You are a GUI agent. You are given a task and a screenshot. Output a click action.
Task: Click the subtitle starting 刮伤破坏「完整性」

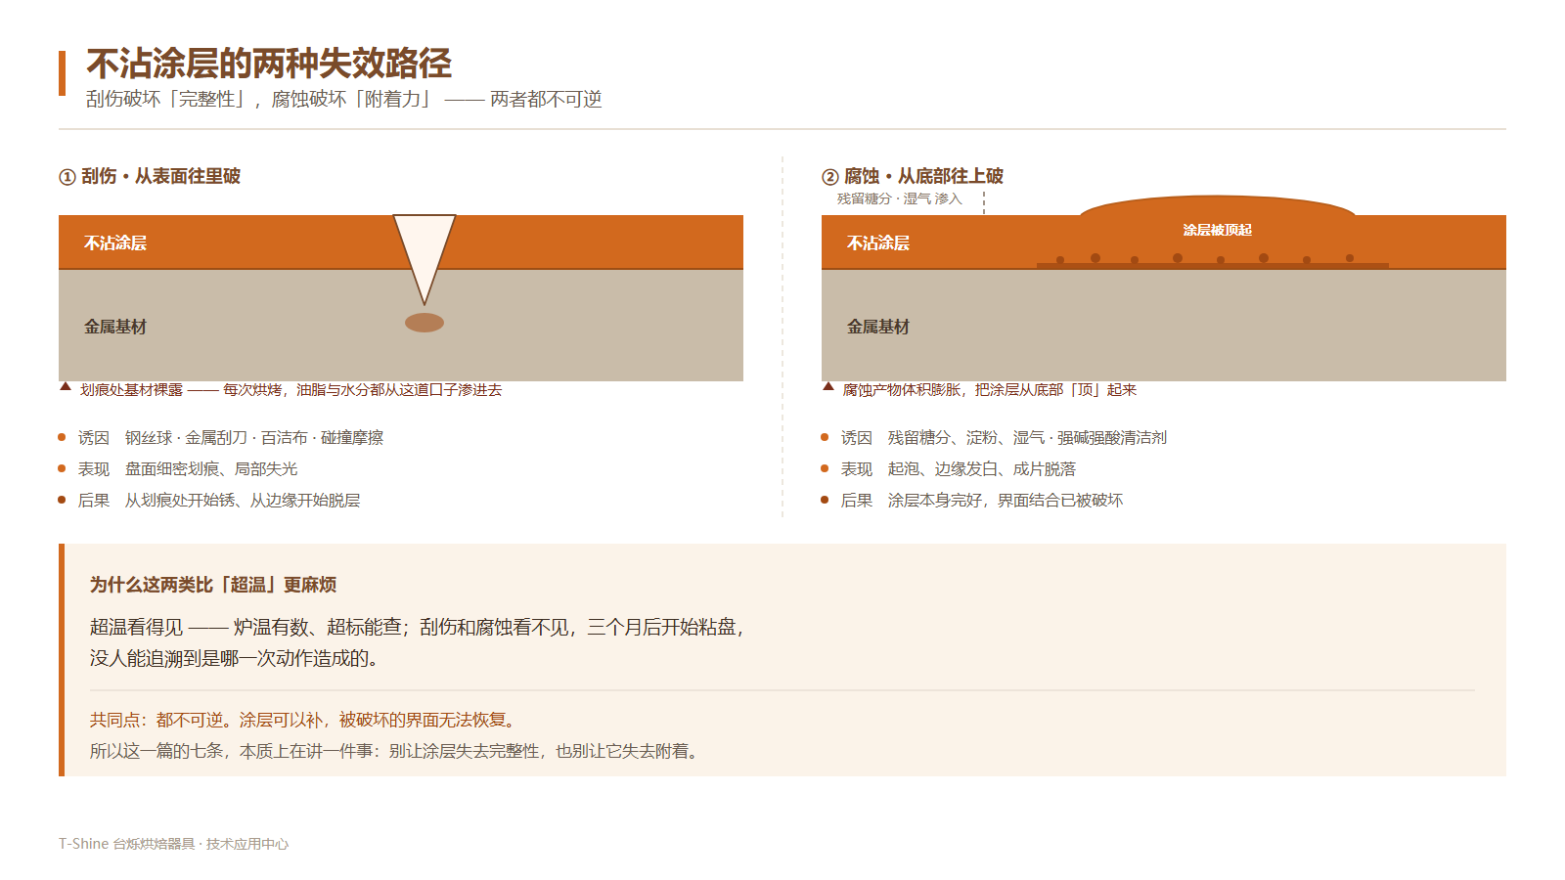[x=343, y=99]
